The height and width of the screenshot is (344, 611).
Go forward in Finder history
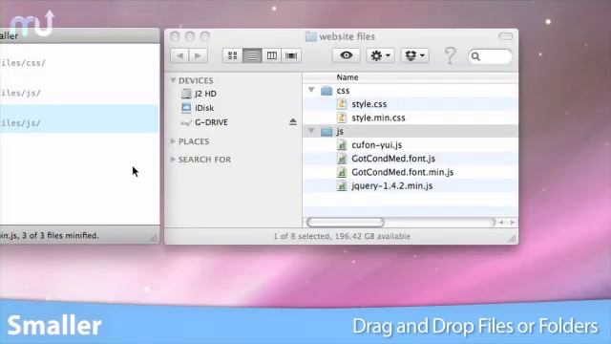point(198,55)
